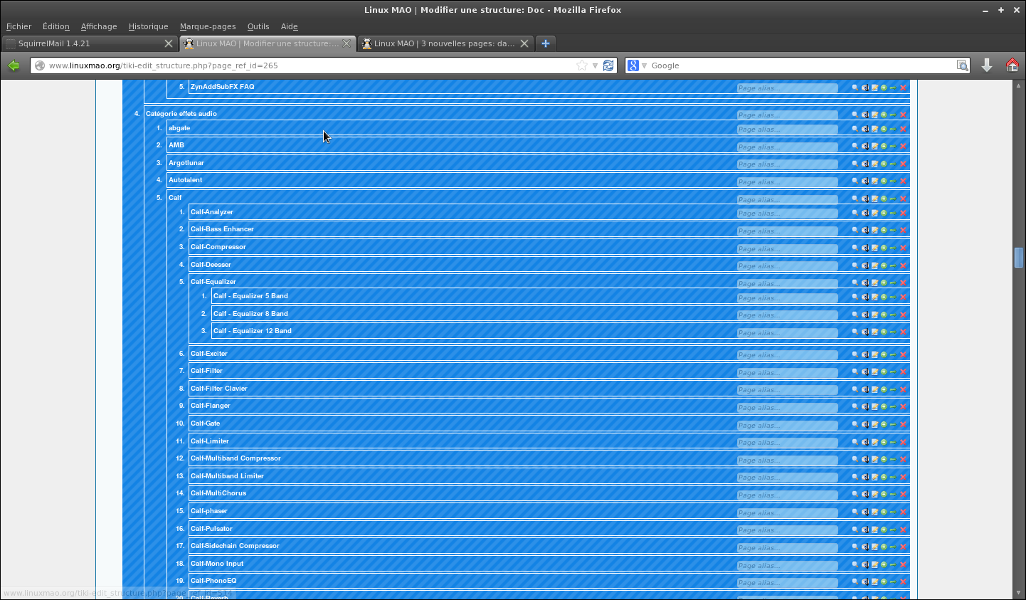Click the green plus icon on the Calf-Flanger row
Screen dimensions: 1026x600
884,406
